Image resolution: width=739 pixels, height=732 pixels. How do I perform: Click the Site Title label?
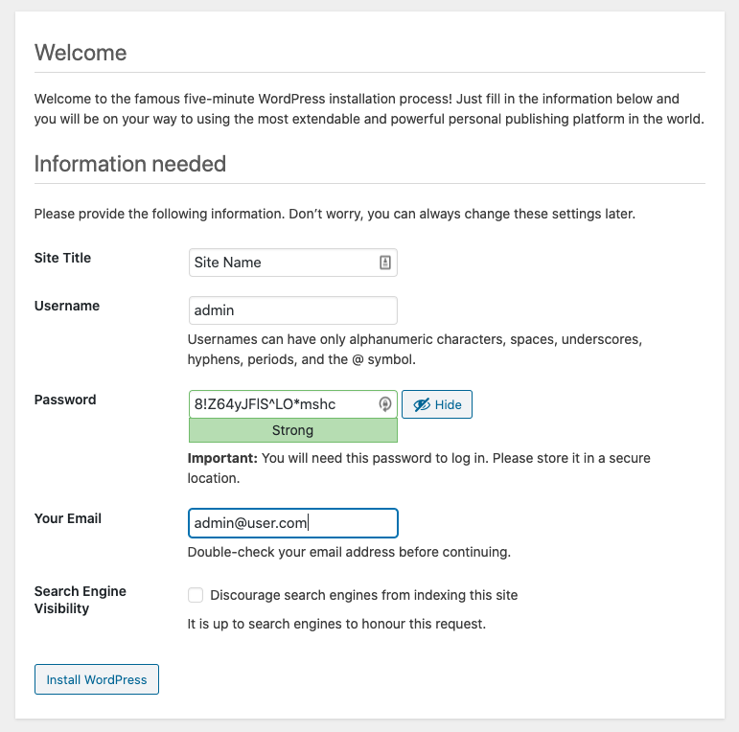tap(62, 258)
